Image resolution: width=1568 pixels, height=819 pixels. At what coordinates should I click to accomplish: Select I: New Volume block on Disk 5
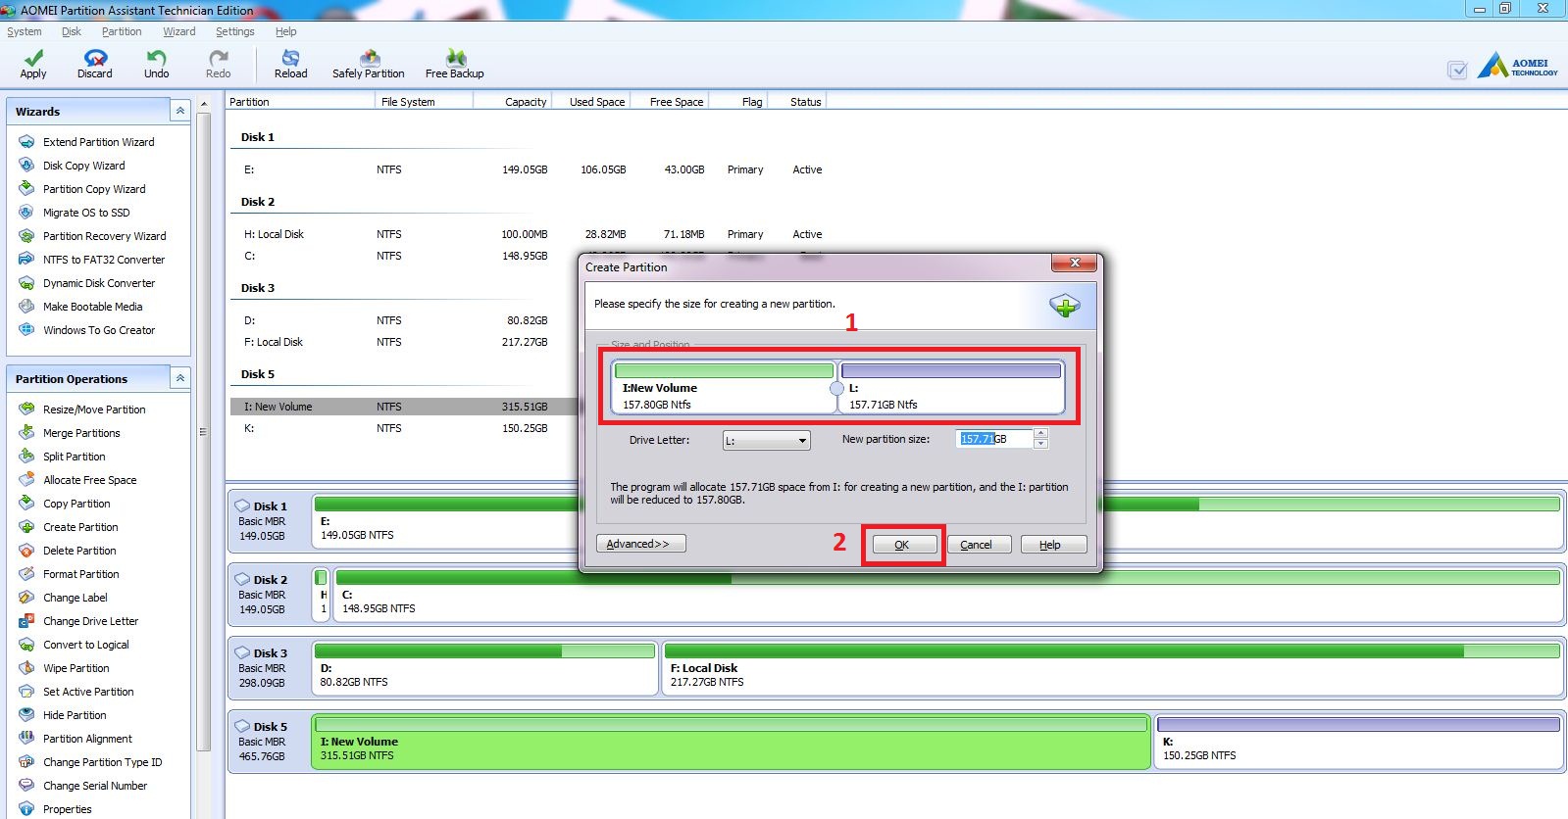tap(731, 743)
